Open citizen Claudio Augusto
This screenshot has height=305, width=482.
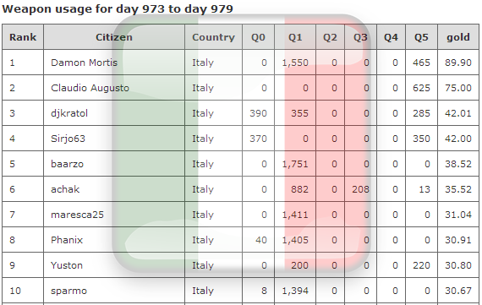pyautogui.click(x=90, y=88)
